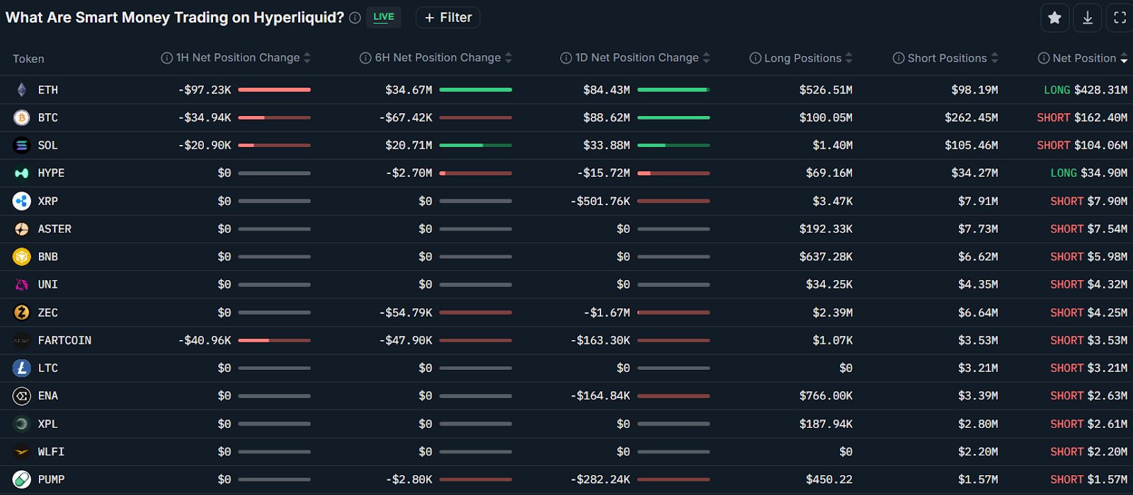Click HYPE 1D change -$15.72M
Screen dimensions: 1133x495
(x=603, y=173)
